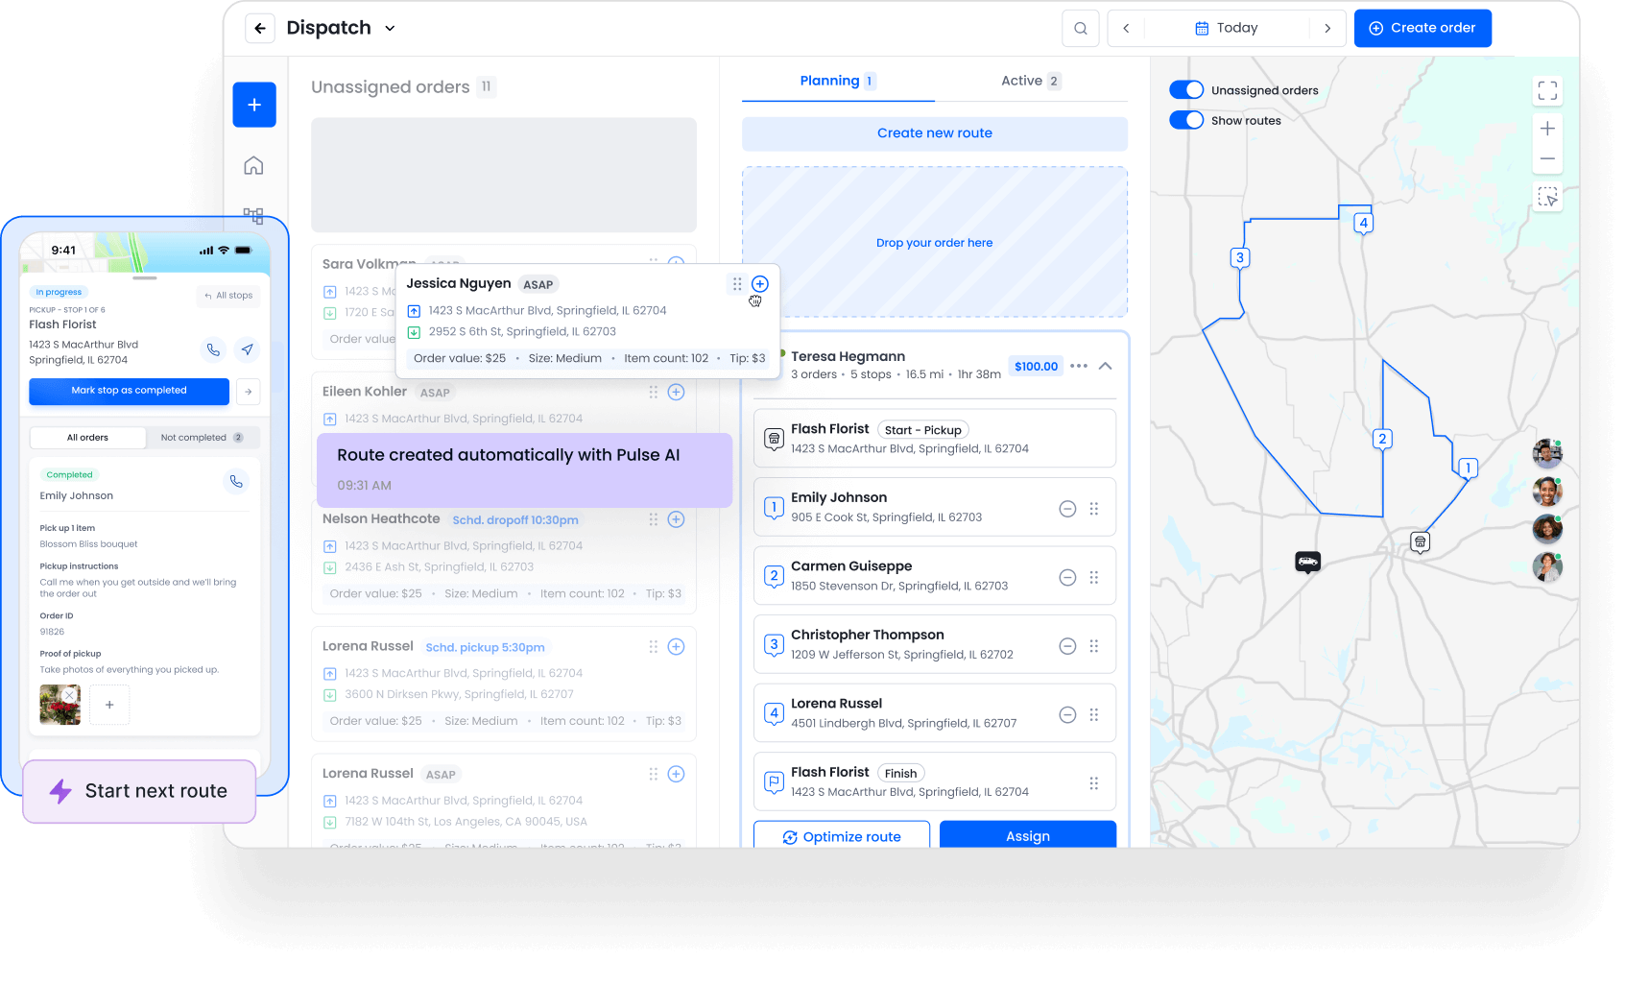Image resolution: width=1649 pixels, height=985 pixels.
Task: Call Emily Johnson via the phone icon
Action: (x=236, y=481)
